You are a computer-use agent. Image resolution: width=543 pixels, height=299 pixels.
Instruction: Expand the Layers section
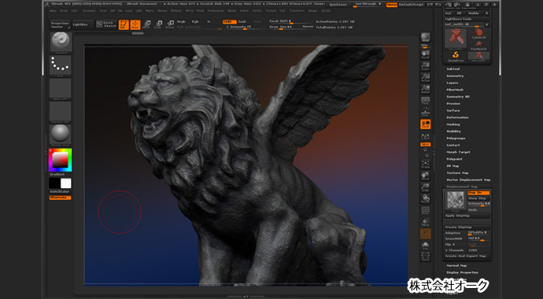pyautogui.click(x=452, y=83)
